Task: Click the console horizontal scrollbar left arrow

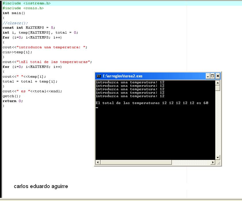Action: pos(98,162)
